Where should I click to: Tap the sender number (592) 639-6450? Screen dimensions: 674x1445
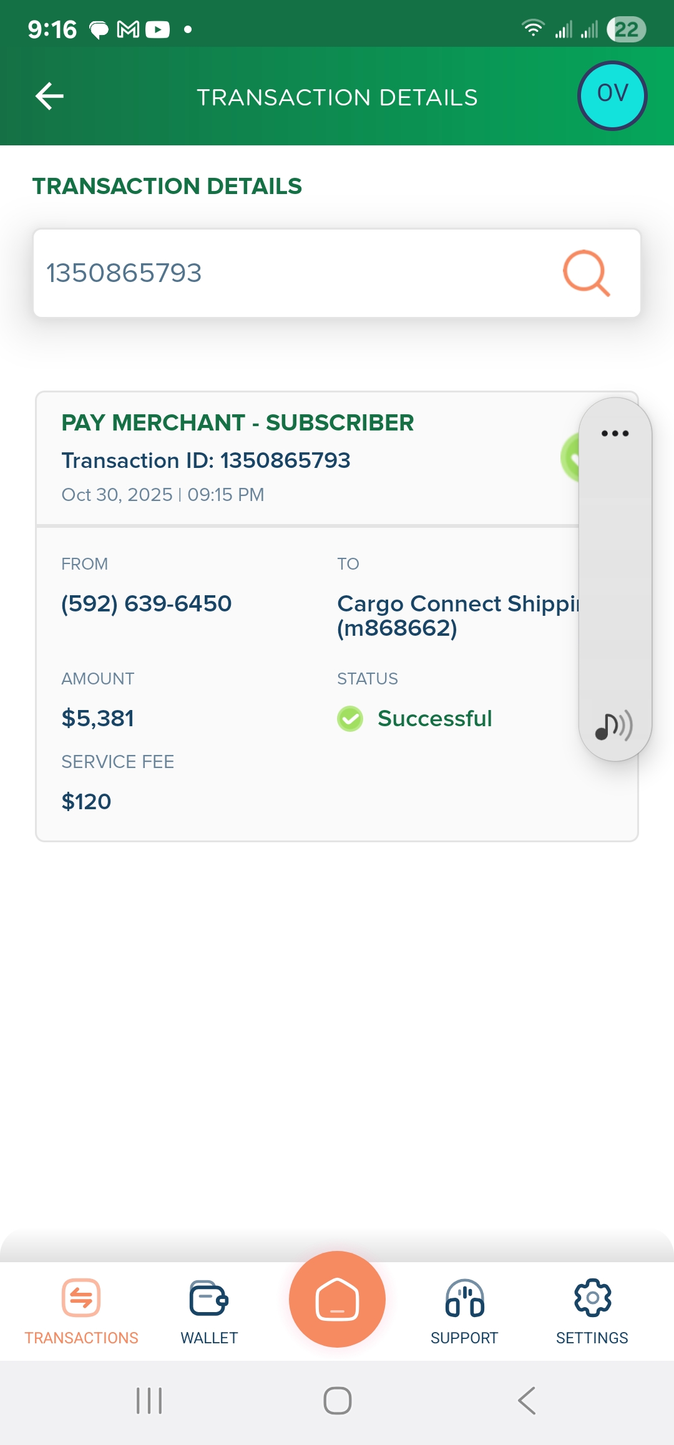[x=147, y=603]
